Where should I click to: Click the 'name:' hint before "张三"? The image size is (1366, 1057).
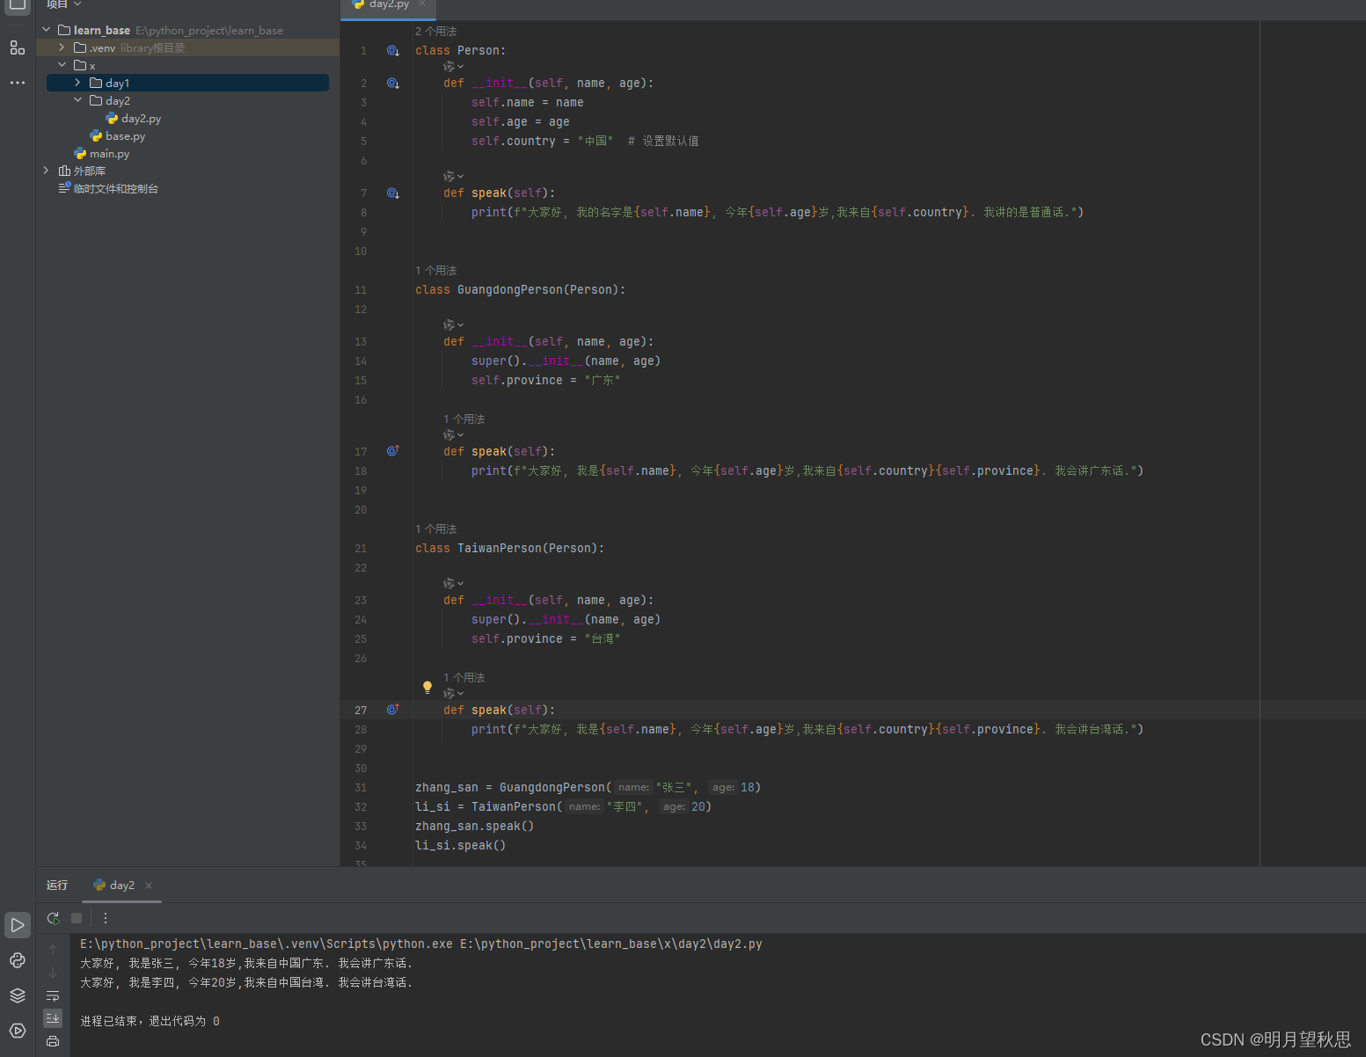[634, 788]
